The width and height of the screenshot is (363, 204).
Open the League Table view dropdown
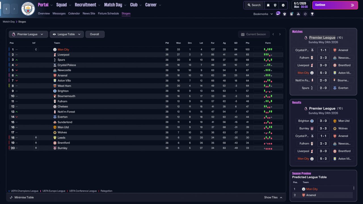(x=67, y=34)
